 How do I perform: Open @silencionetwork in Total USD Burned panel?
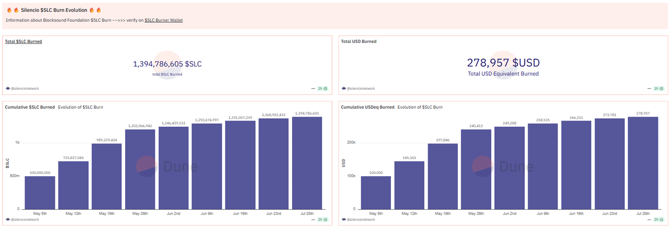(361, 88)
